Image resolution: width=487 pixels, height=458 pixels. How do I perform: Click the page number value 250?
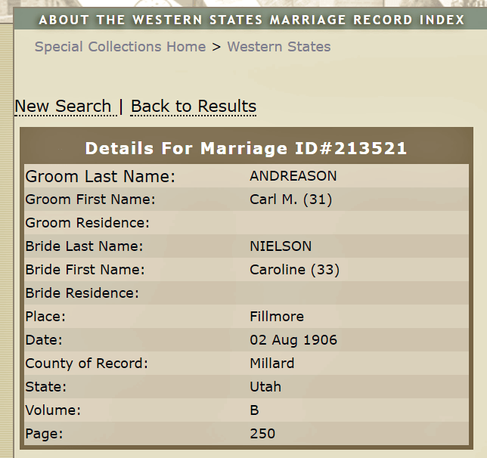pos(262,434)
